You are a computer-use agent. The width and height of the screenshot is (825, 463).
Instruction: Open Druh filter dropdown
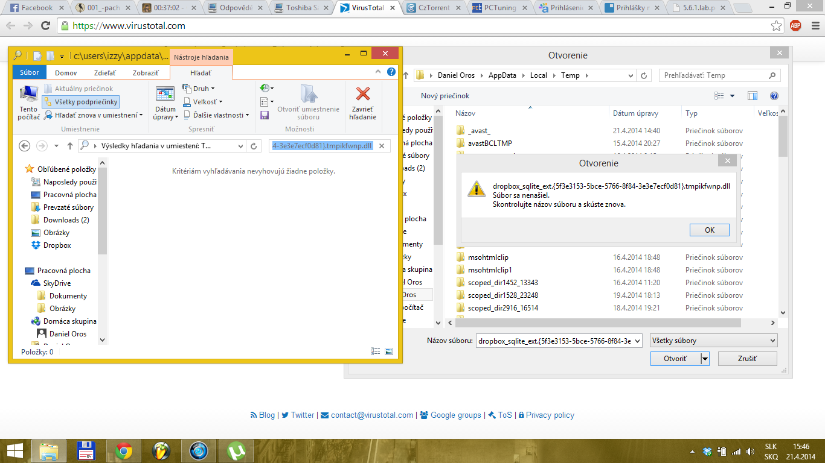pyautogui.click(x=197, y=89)
